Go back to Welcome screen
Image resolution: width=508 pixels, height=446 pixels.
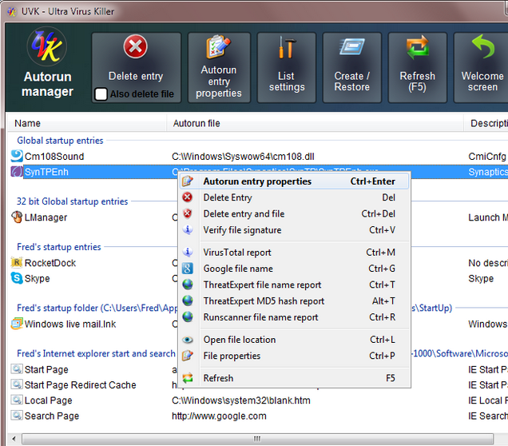(482, 67)
